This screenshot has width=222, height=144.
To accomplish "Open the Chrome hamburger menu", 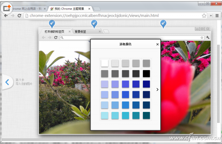I will coord(217,16).
